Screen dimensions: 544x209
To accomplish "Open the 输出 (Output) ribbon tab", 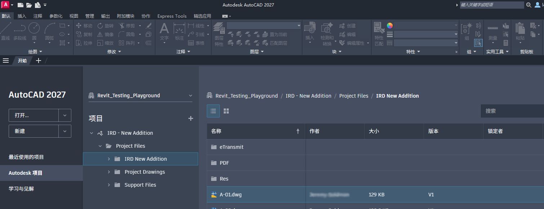I will [106, 16].
